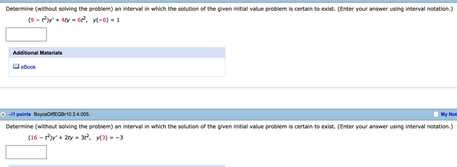Open the My Notes link
The width and height of the screenshot is (457, 167).
449,114
